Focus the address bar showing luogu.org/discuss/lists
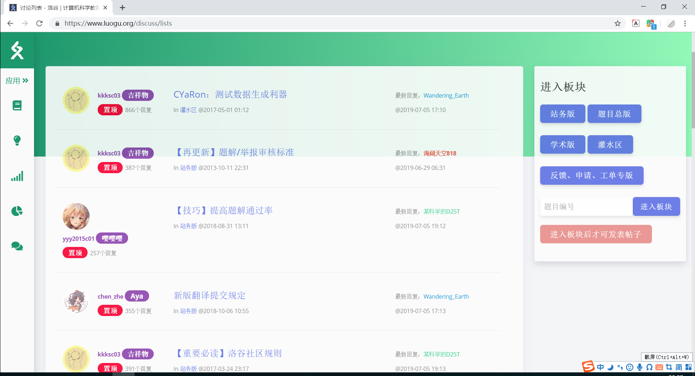Screen dimensions: 695x376 pos(336,23)
